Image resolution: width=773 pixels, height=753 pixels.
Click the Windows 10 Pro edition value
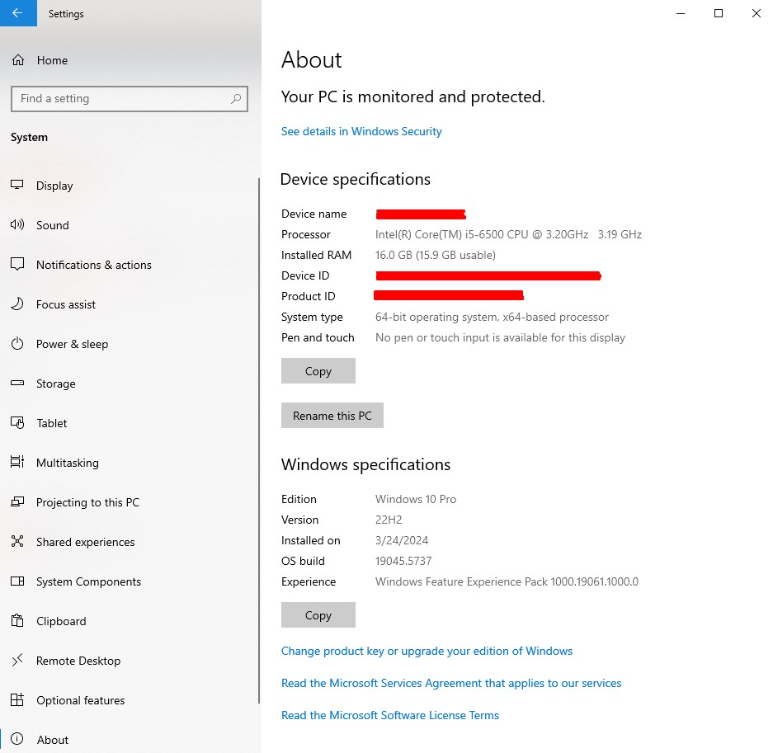416,499
